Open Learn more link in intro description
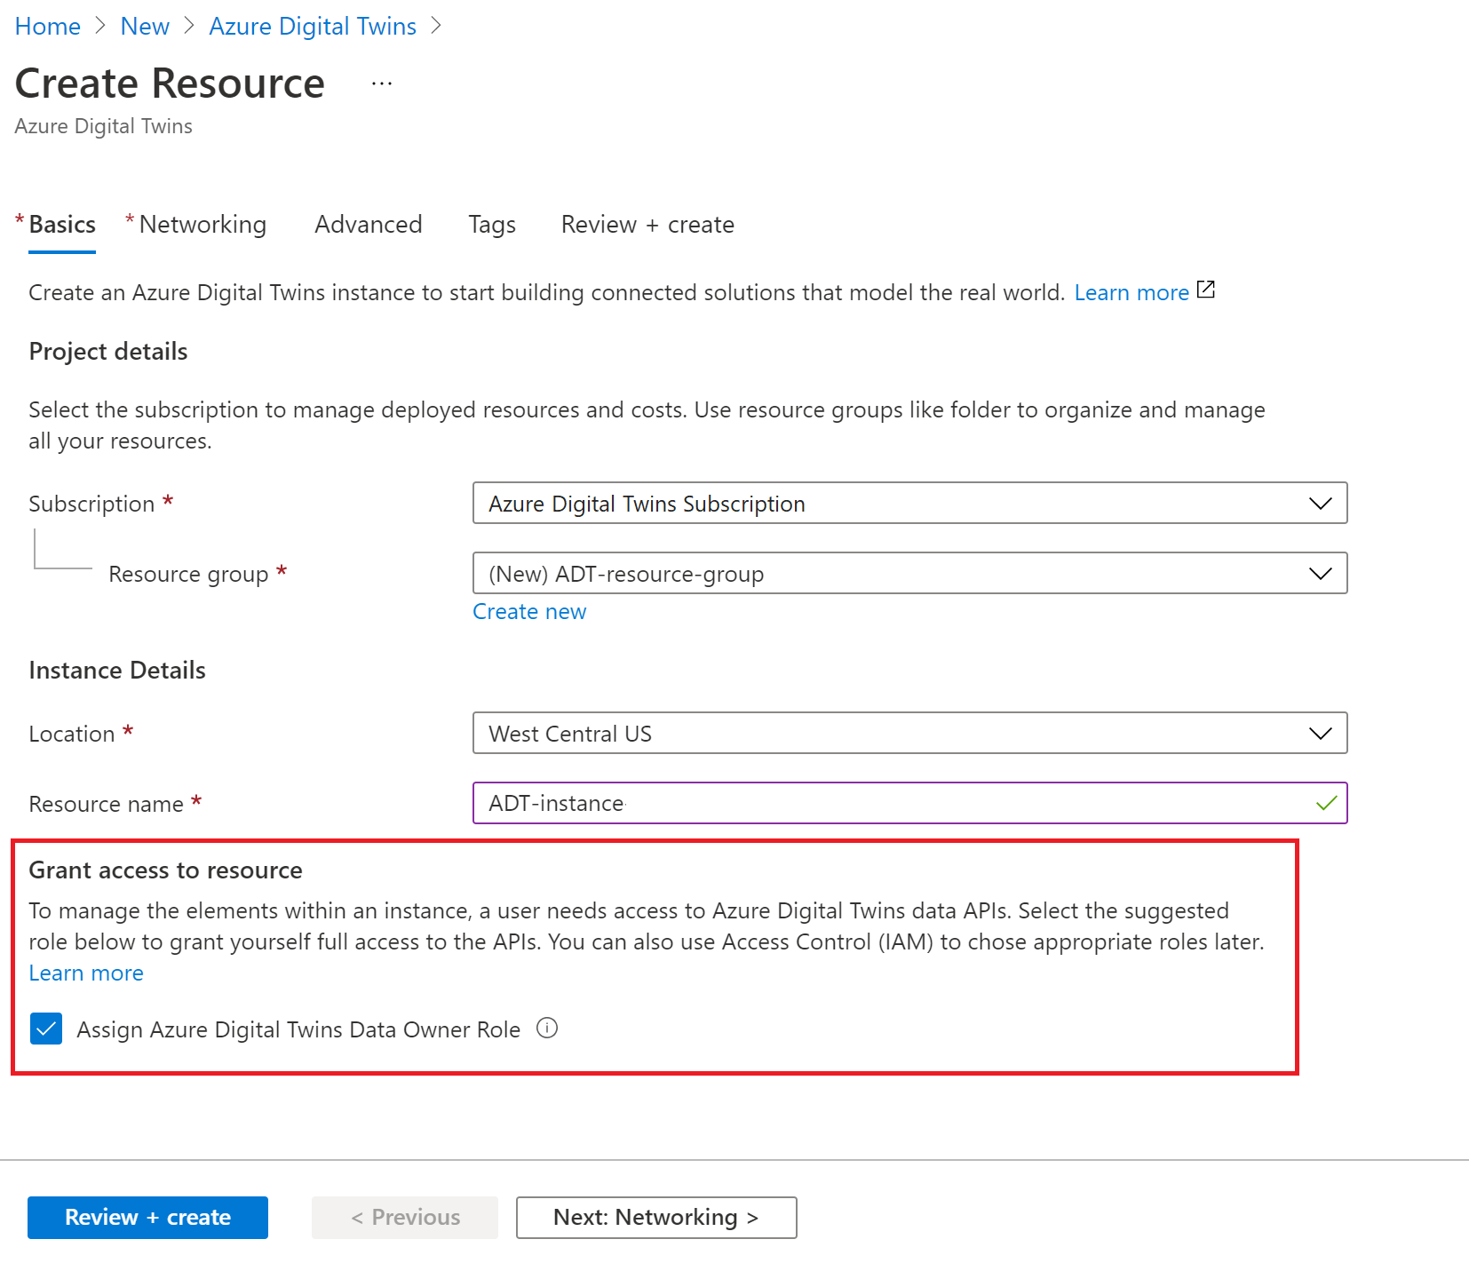1469x1279 pixels. pyautogui.click(x=1132, y=292)
